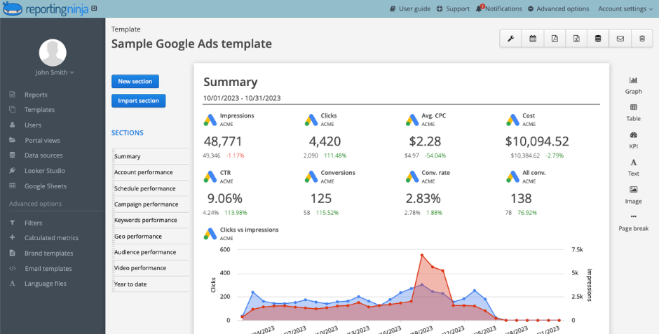
Task: Open the User guide link
Action: coord(410,9)
